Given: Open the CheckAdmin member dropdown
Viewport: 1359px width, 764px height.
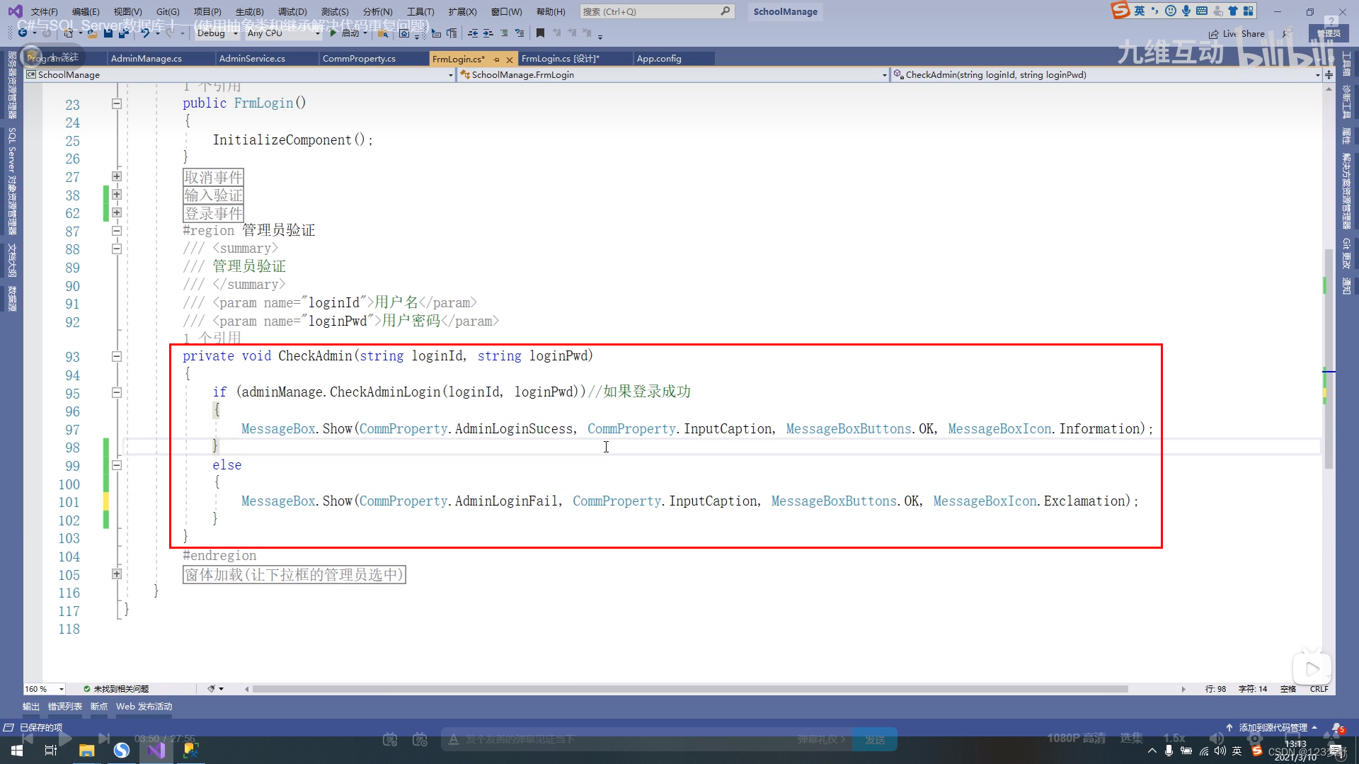Looking at the screenshot, I should [1106, 74].
